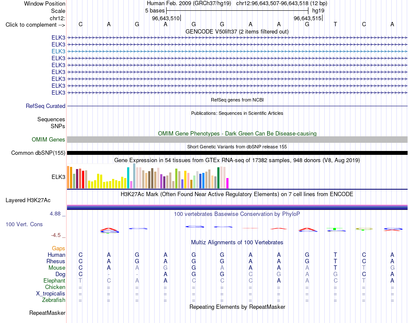Click the RepeatMasker track label
Image resolution: width=408 pixels, height=323 pixels.
47,313
